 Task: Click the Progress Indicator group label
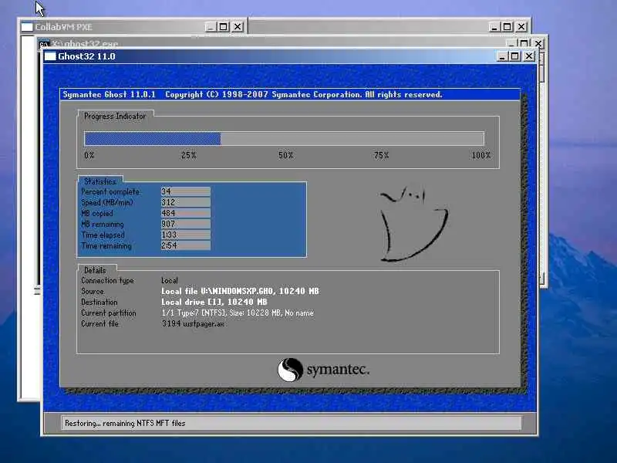(x=115, y=117)
